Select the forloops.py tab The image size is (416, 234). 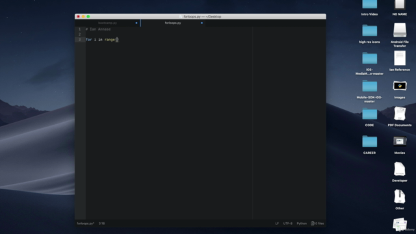pos(173,23)
